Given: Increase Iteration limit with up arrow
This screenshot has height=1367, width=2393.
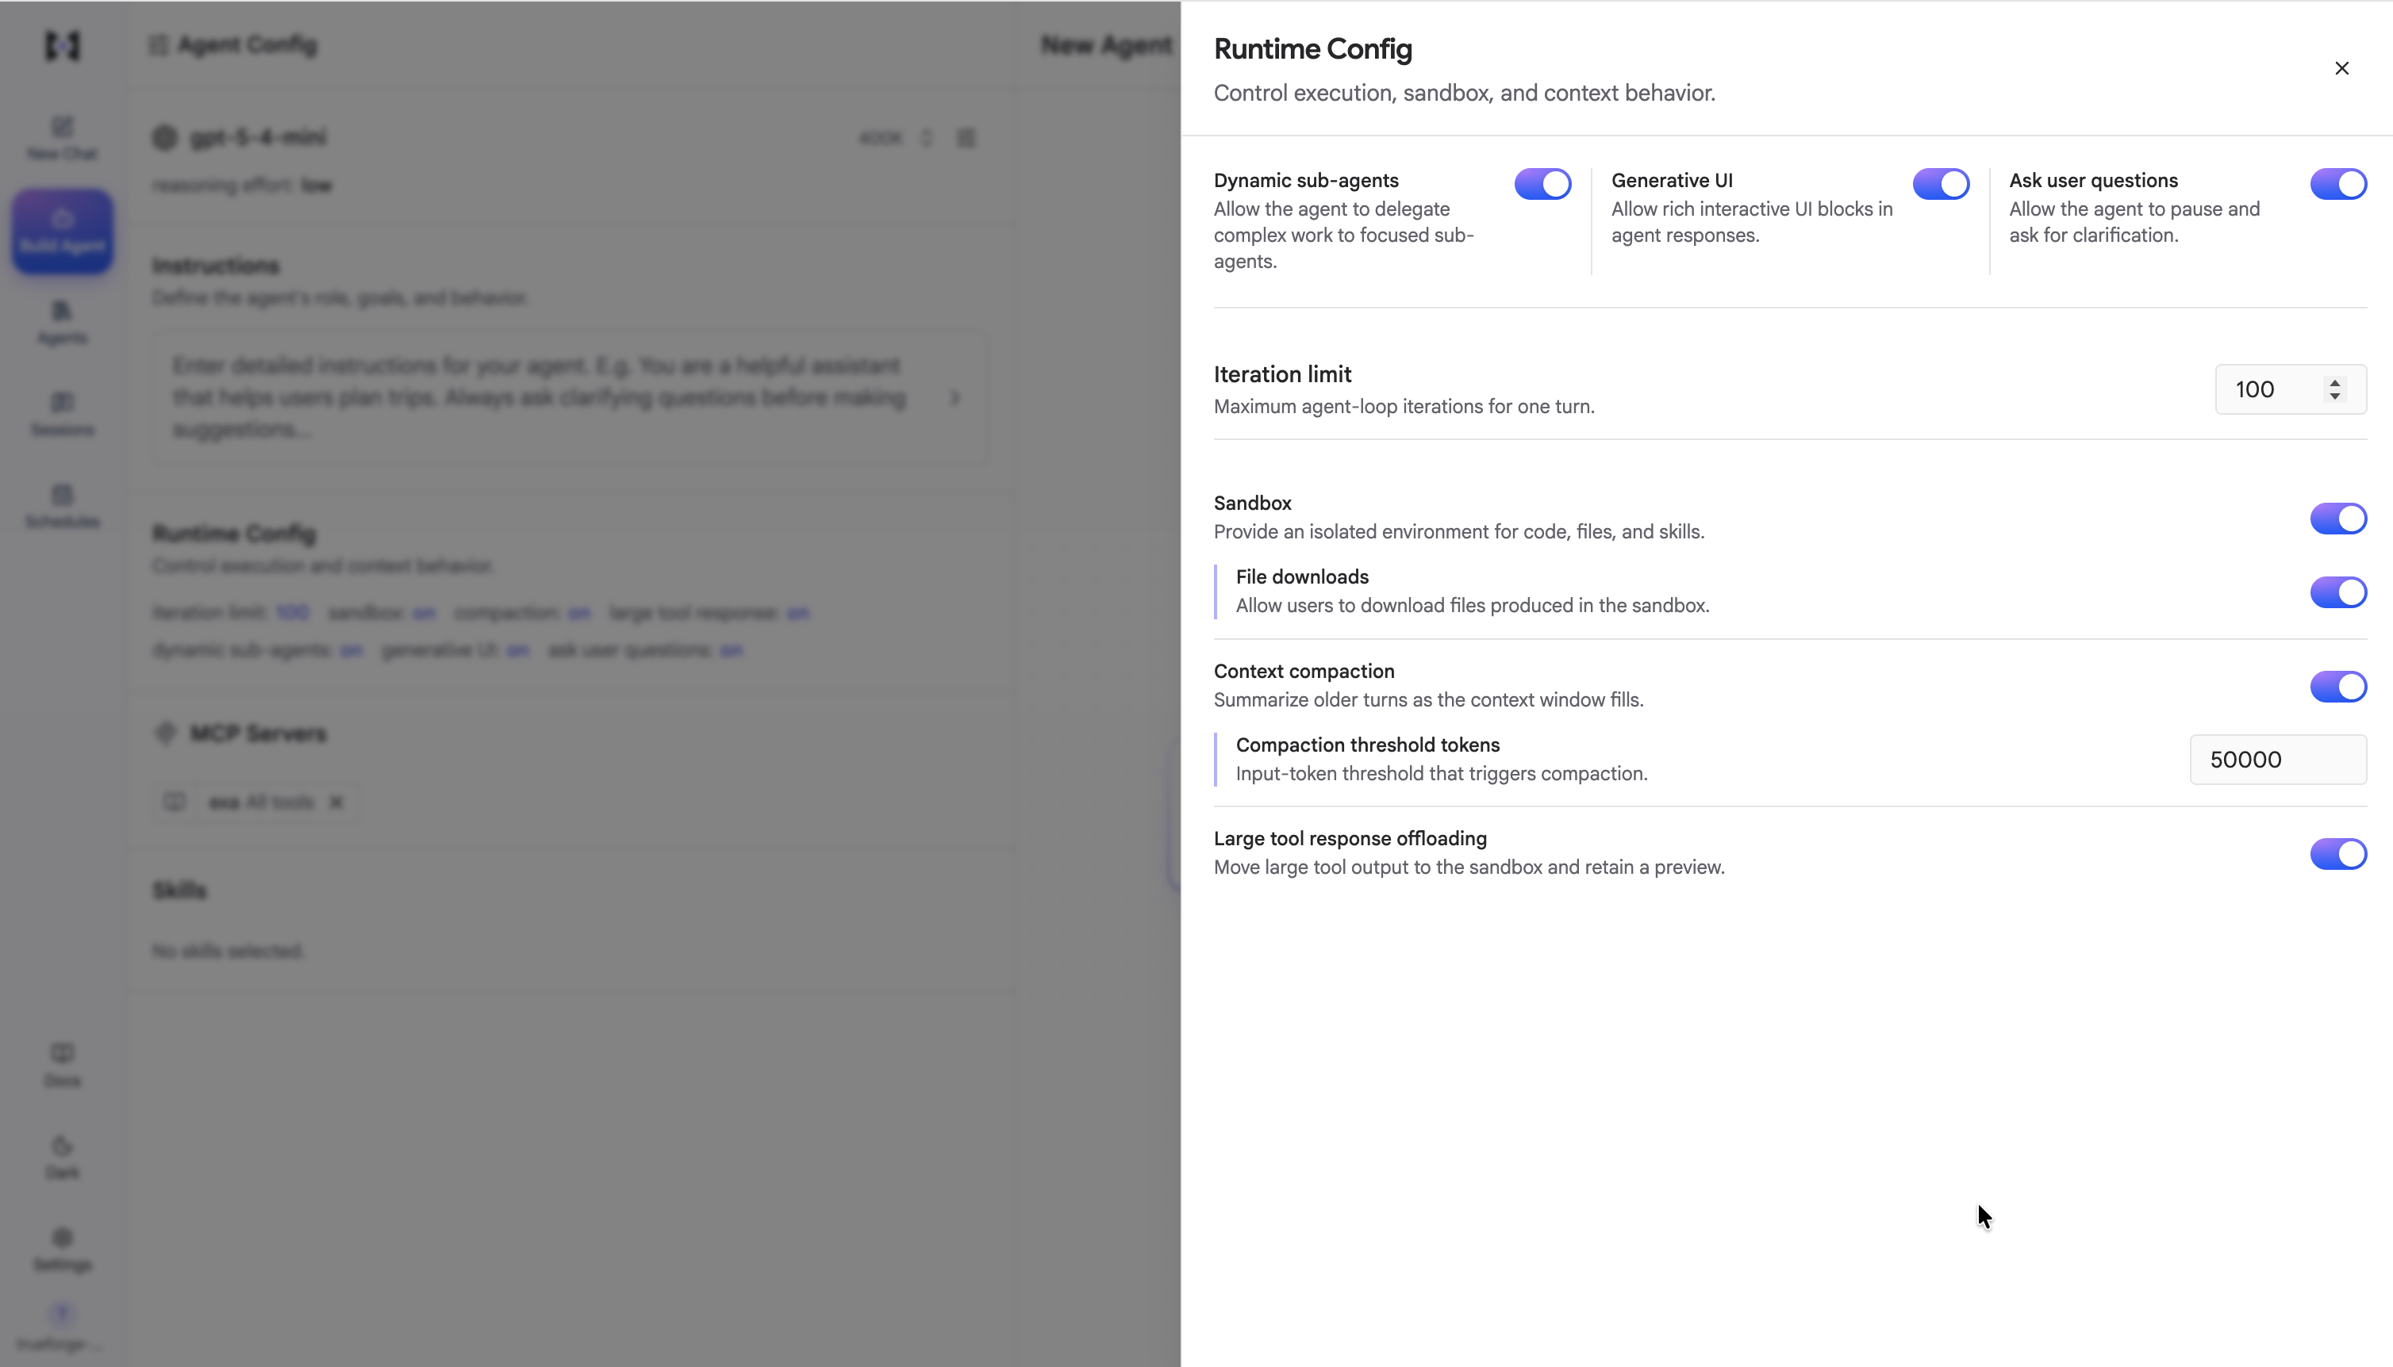Looking at the screenshot, I should [x=2335, y=382].
